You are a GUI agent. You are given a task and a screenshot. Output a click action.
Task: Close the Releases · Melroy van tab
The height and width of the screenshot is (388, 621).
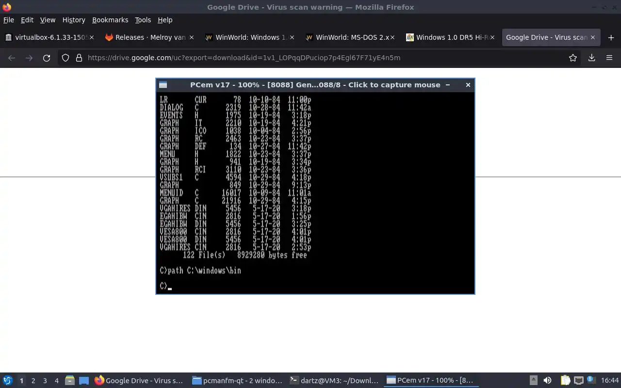coord(191,37)
